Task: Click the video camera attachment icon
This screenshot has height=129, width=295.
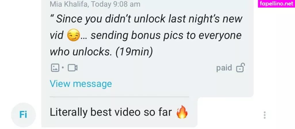Action: pyautogui.click(x=73, y=68)
